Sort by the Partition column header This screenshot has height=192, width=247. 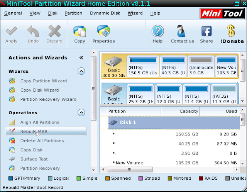coord(134,111)
